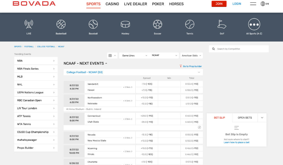Open the hamburger menu icon
Viewport: 283px width, 165px height.
click(253, 4)
